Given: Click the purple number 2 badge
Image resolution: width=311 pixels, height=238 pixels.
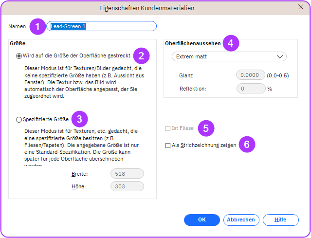Looking at the screenshot, I should click(x=141, y=55).
